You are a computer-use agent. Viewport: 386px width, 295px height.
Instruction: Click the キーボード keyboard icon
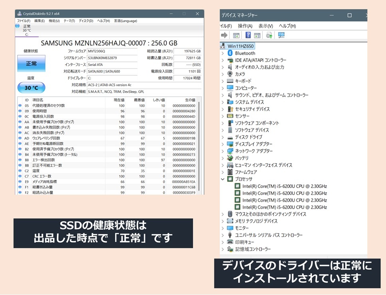230,81
